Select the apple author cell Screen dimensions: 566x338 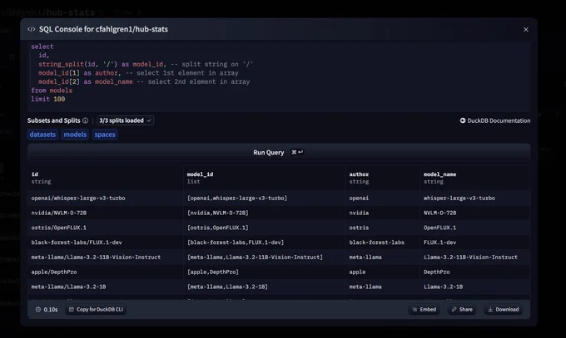[383, 272]
